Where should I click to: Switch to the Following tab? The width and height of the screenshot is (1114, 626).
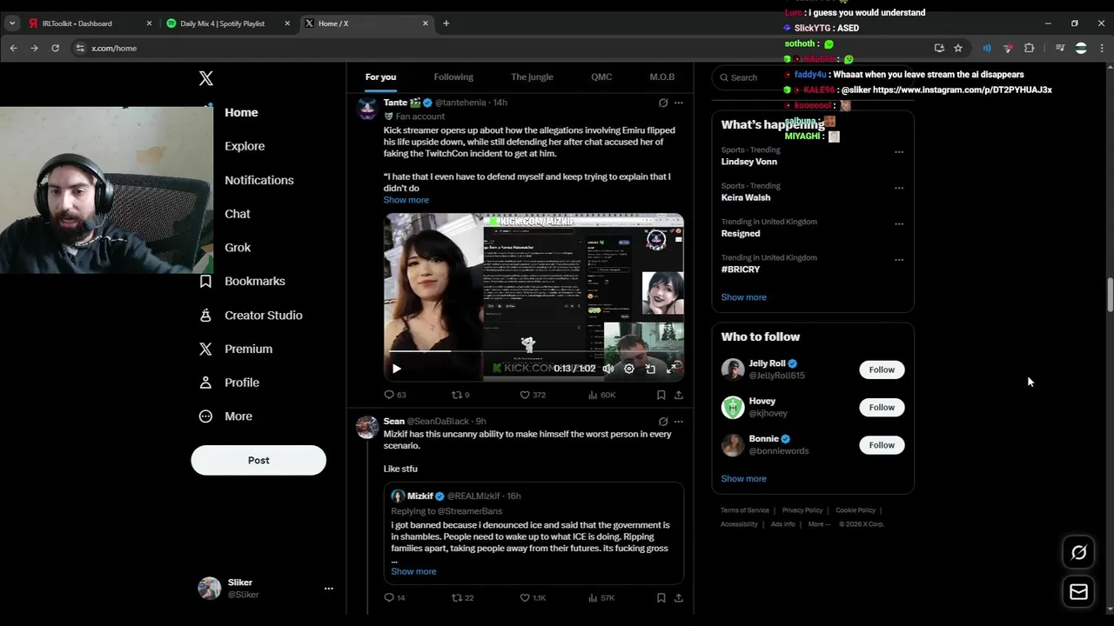(453, 77)
